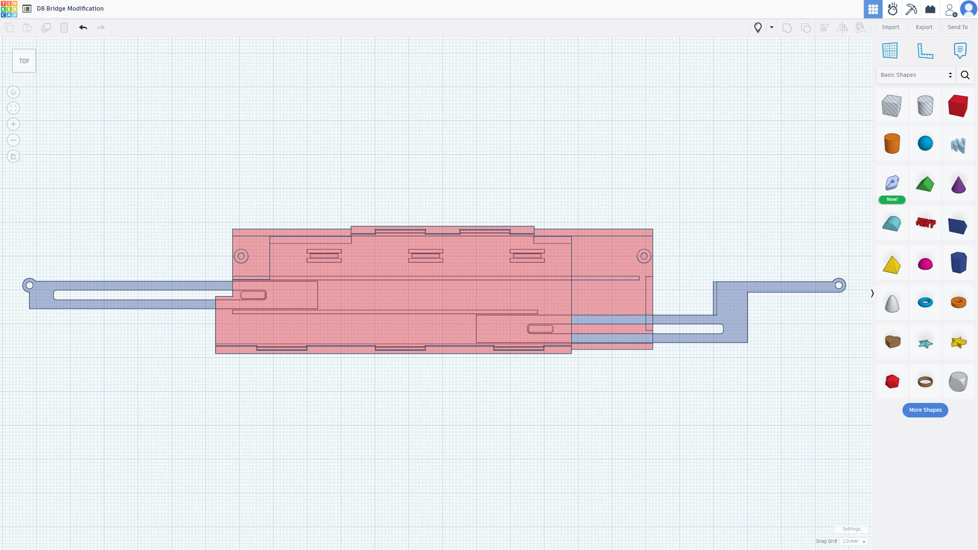Toggle show all lightbulb icon
The width and height of the screenshot is (978, 550).
click(758, 27)
